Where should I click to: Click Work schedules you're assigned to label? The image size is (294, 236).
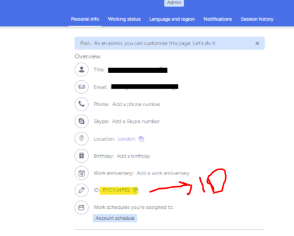133,207
